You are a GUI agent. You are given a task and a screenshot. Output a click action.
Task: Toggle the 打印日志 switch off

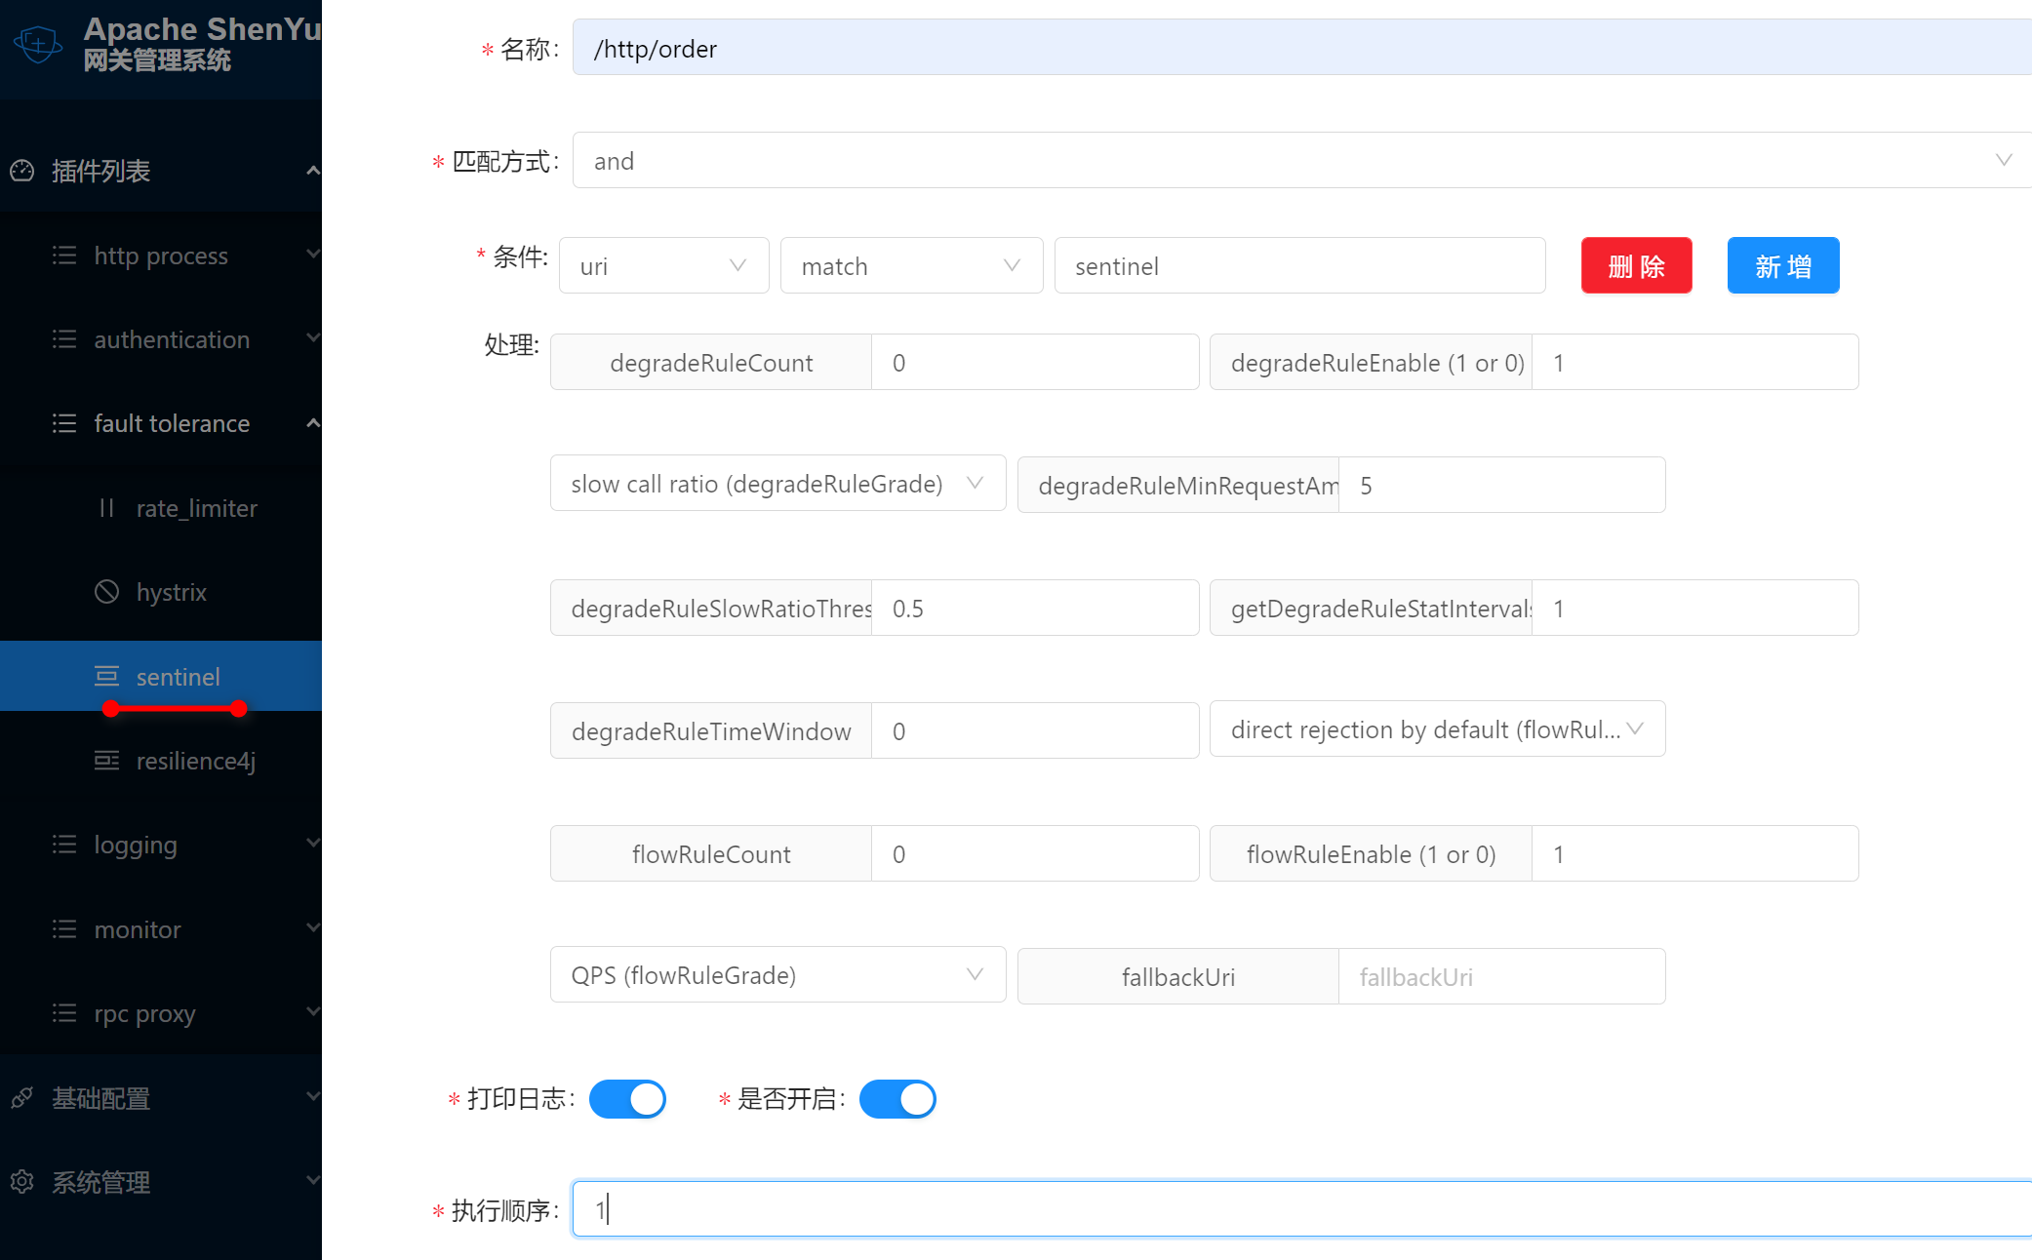627,1099
